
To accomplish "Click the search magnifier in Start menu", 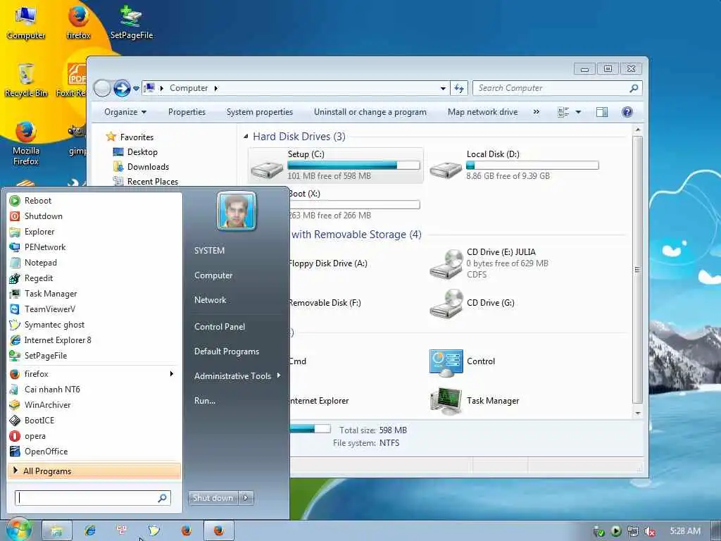I will pos(162,498).
